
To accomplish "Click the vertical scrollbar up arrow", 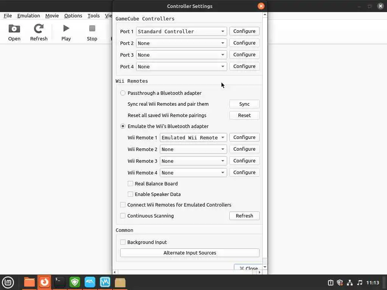I will coord(265,15).
